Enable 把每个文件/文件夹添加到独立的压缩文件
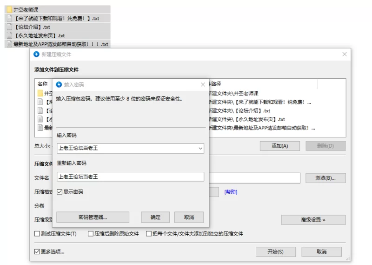Image resolution: width=372 pixels, height=265 pixels. click(x=149, y=234)
